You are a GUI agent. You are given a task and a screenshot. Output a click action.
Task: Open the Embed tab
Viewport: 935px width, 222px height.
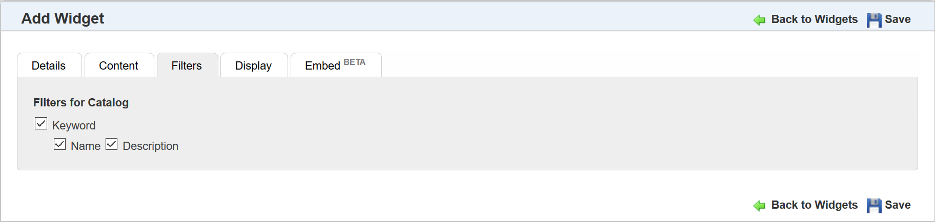(x=335, y=65)
